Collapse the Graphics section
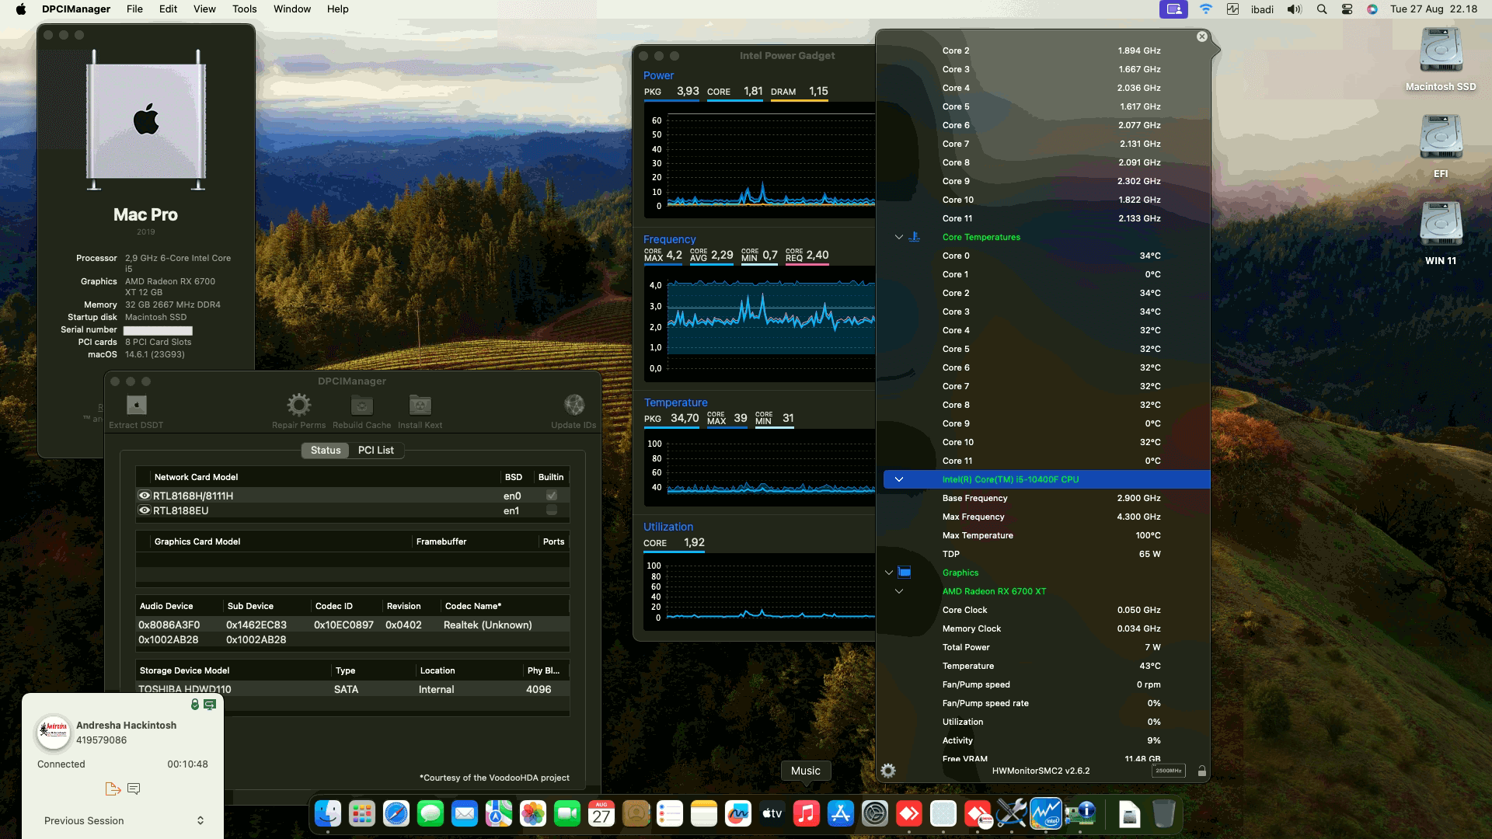This screenshot has width=1492, height=839. (x=889, y=573)
